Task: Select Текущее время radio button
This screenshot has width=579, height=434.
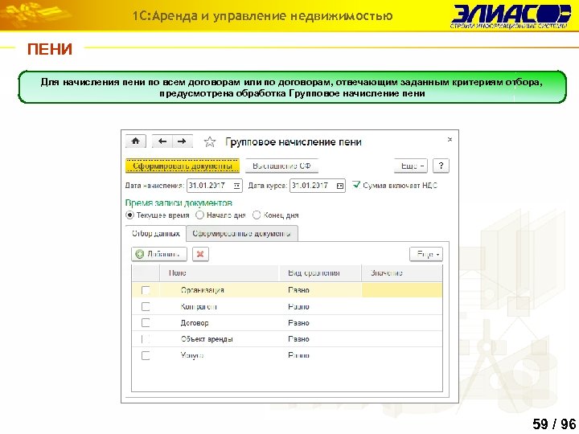Action: tap(129, 215)
